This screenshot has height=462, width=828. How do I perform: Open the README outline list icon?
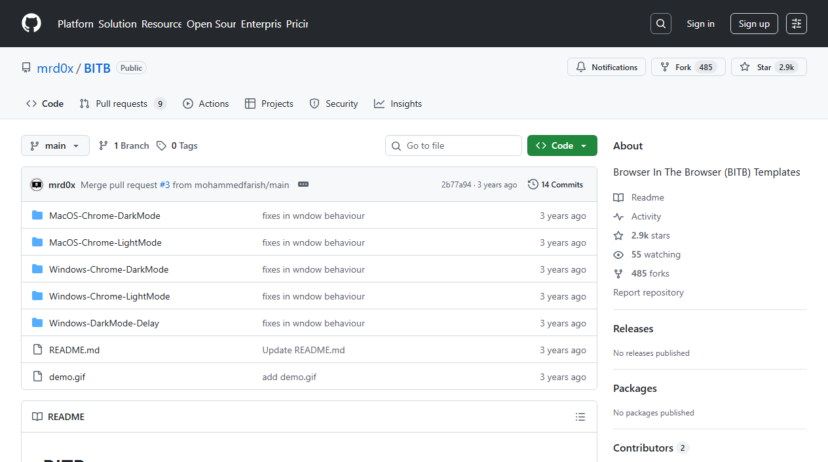580,417
